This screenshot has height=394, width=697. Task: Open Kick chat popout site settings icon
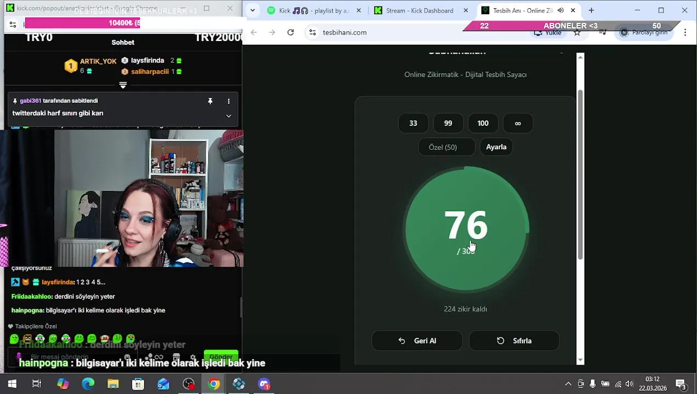pos(13,25)
